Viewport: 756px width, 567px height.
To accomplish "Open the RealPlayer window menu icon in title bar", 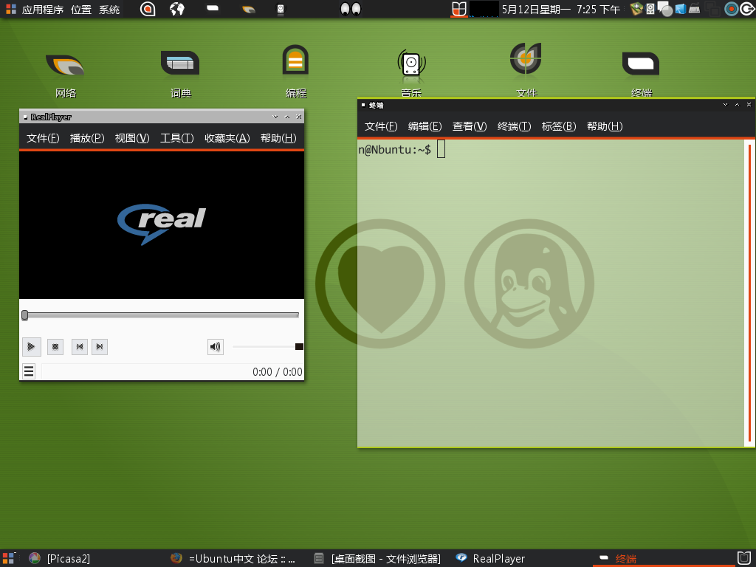I will point(26,117).
